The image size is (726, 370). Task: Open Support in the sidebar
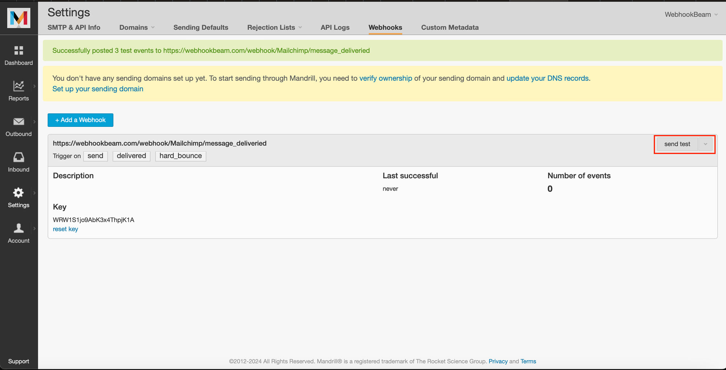tap(19, 361)
